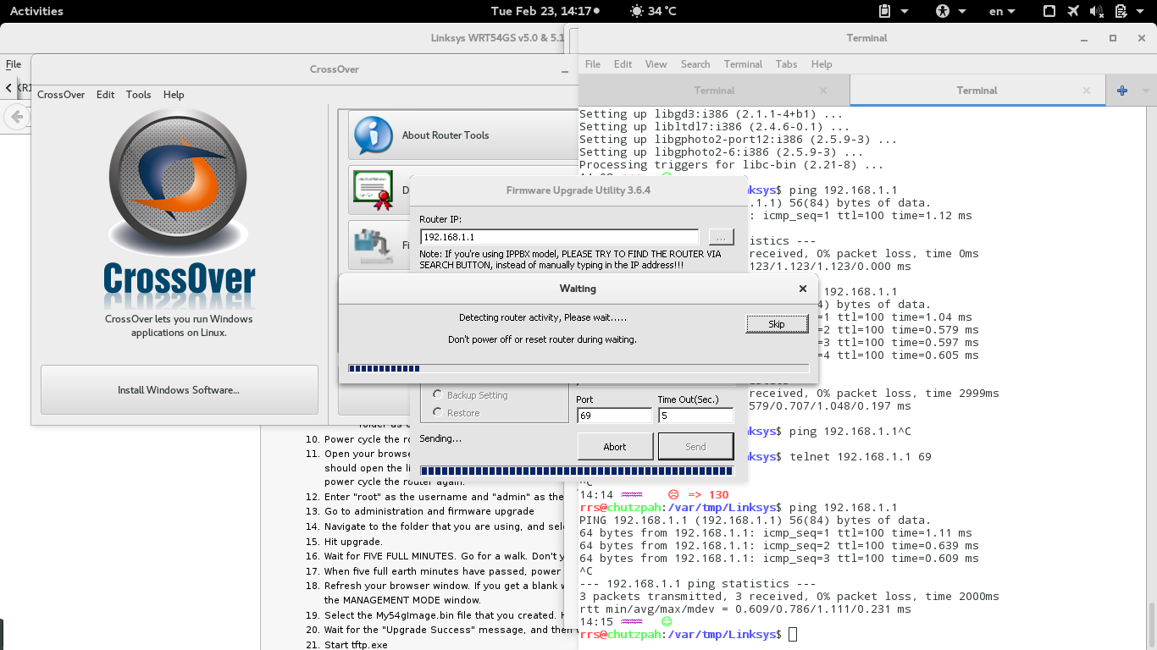
Task: Click the window/screen square tray icon
Action: tap(1049, 11)
